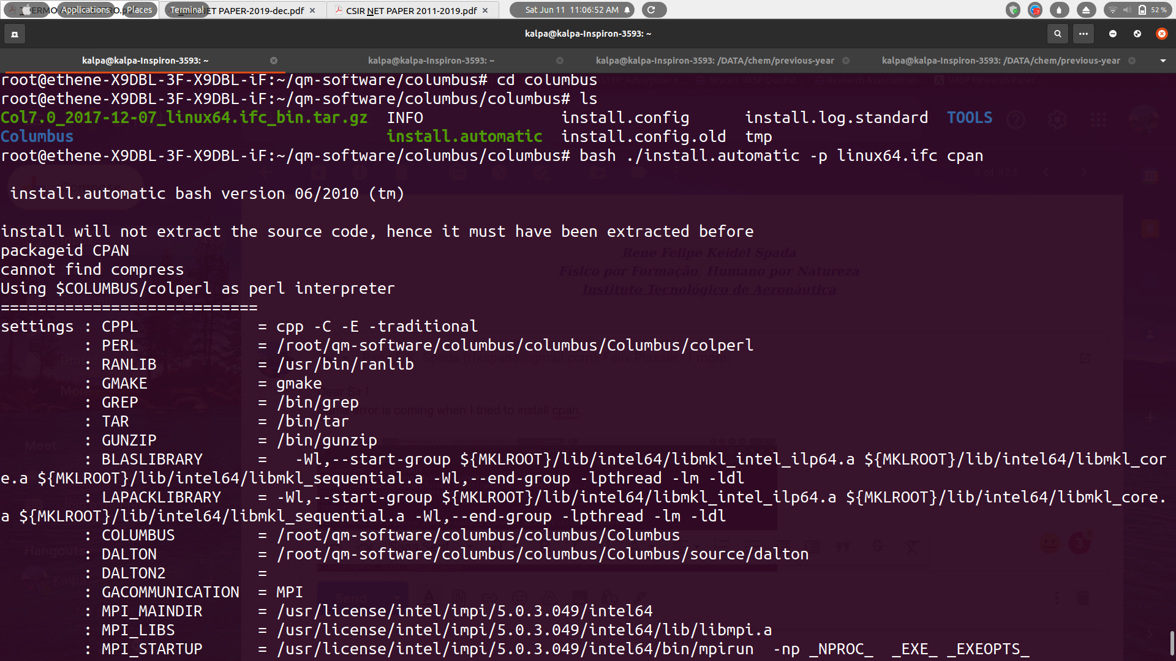Click the battery 52% indicator
Screen dimensions: 1176x661
(1152, 10)
